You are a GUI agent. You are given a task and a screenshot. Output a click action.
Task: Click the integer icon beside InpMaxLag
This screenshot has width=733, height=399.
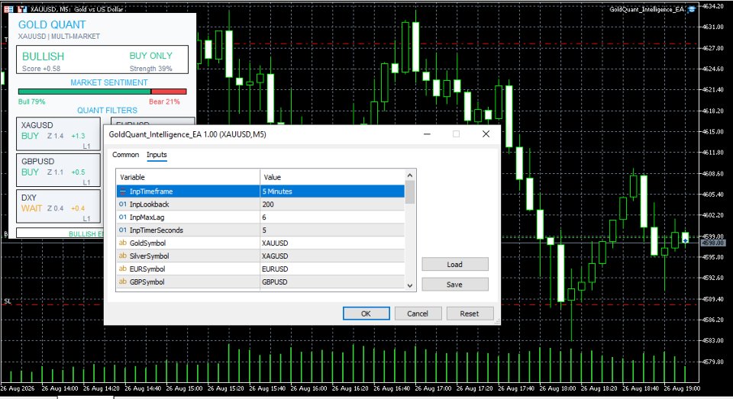[123, 217]
